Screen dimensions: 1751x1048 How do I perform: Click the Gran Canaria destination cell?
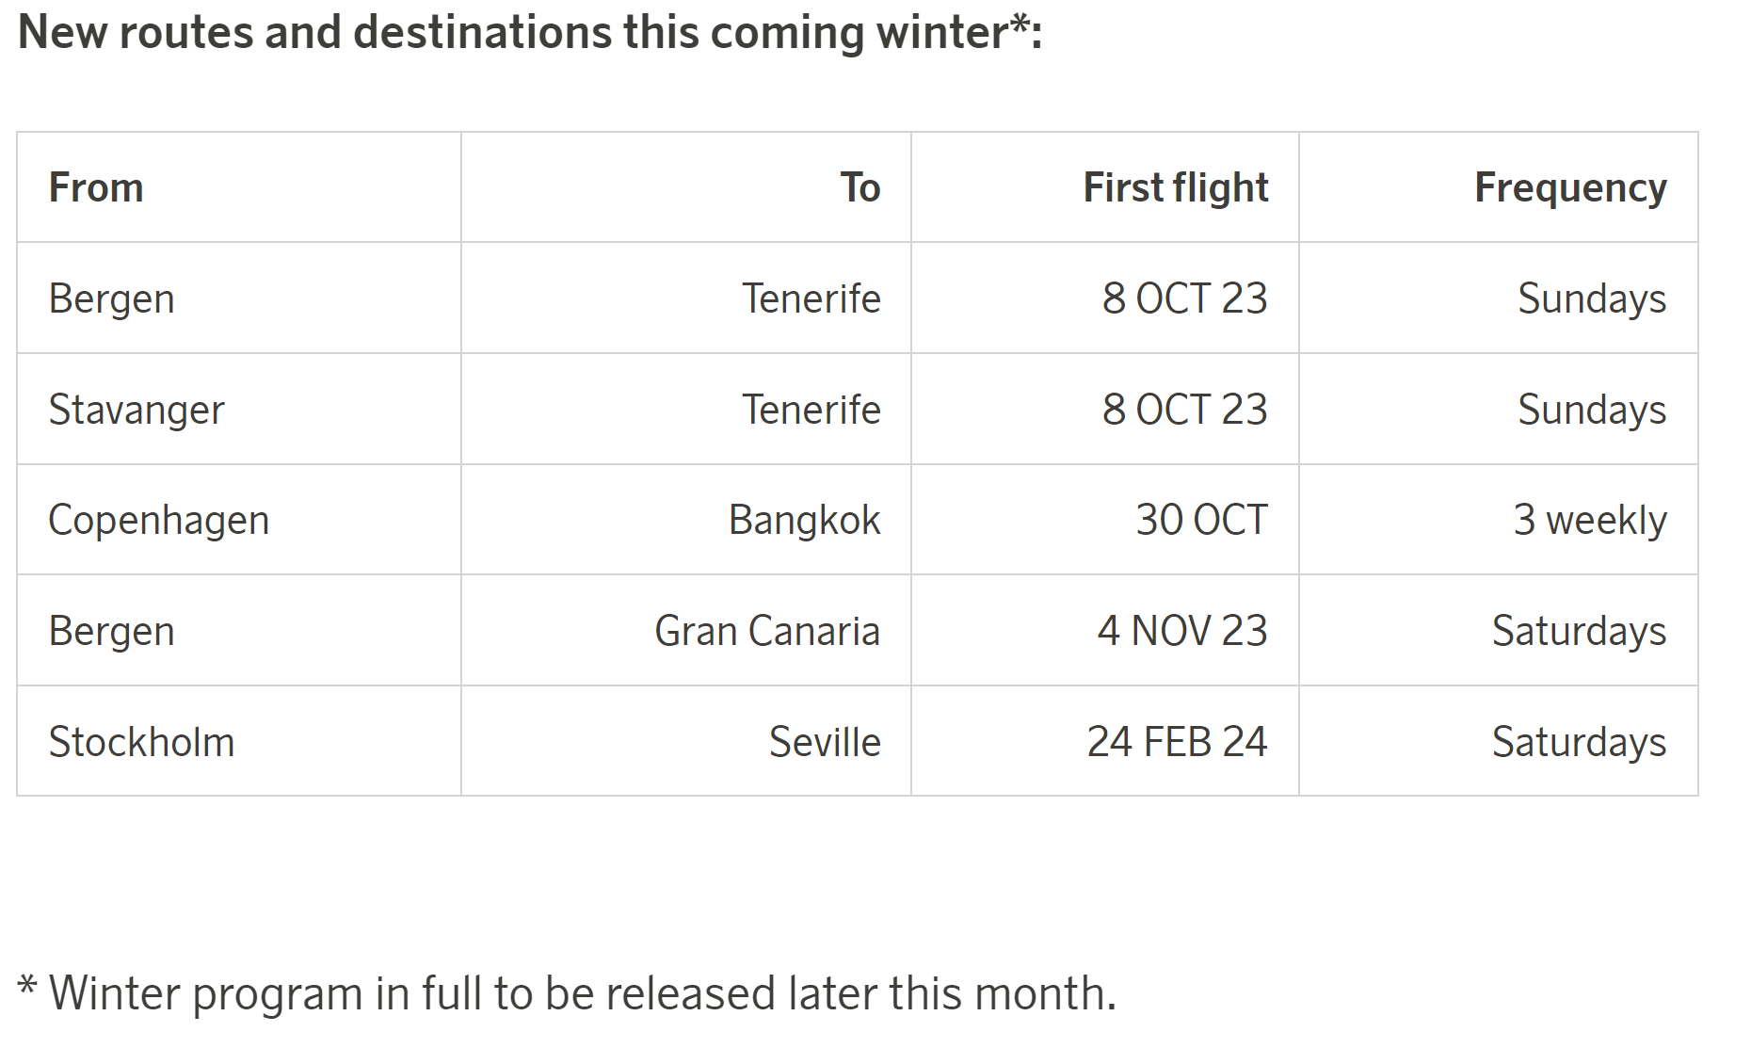point(766,631)
